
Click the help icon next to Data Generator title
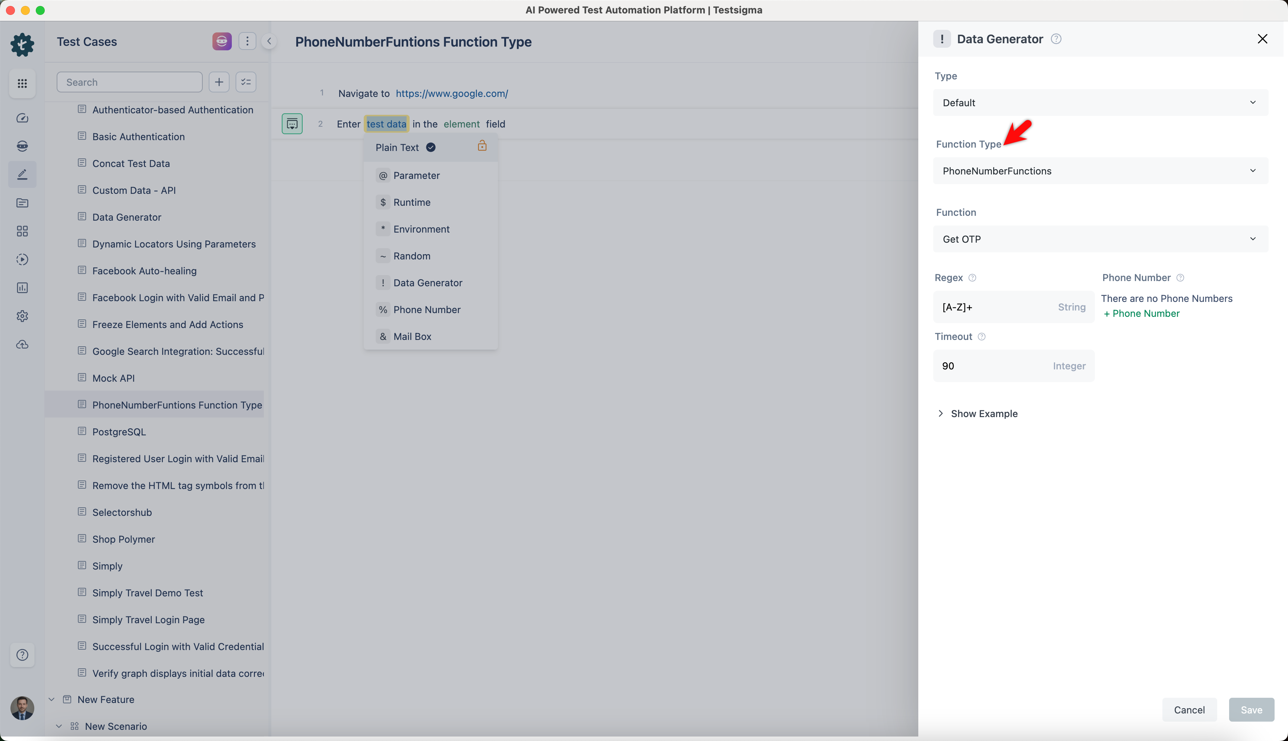pos(1056,39)
